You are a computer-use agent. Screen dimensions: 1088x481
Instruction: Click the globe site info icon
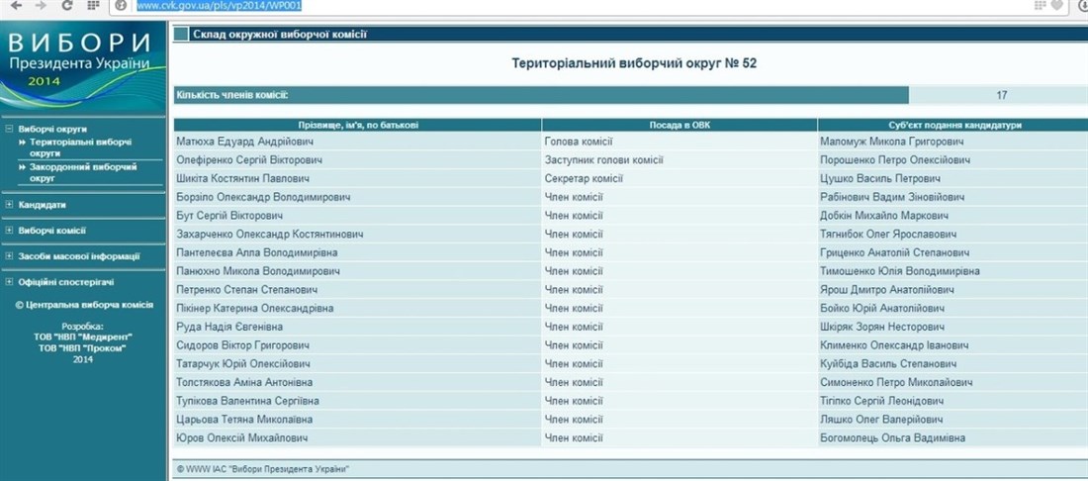[x=121, y=6]
